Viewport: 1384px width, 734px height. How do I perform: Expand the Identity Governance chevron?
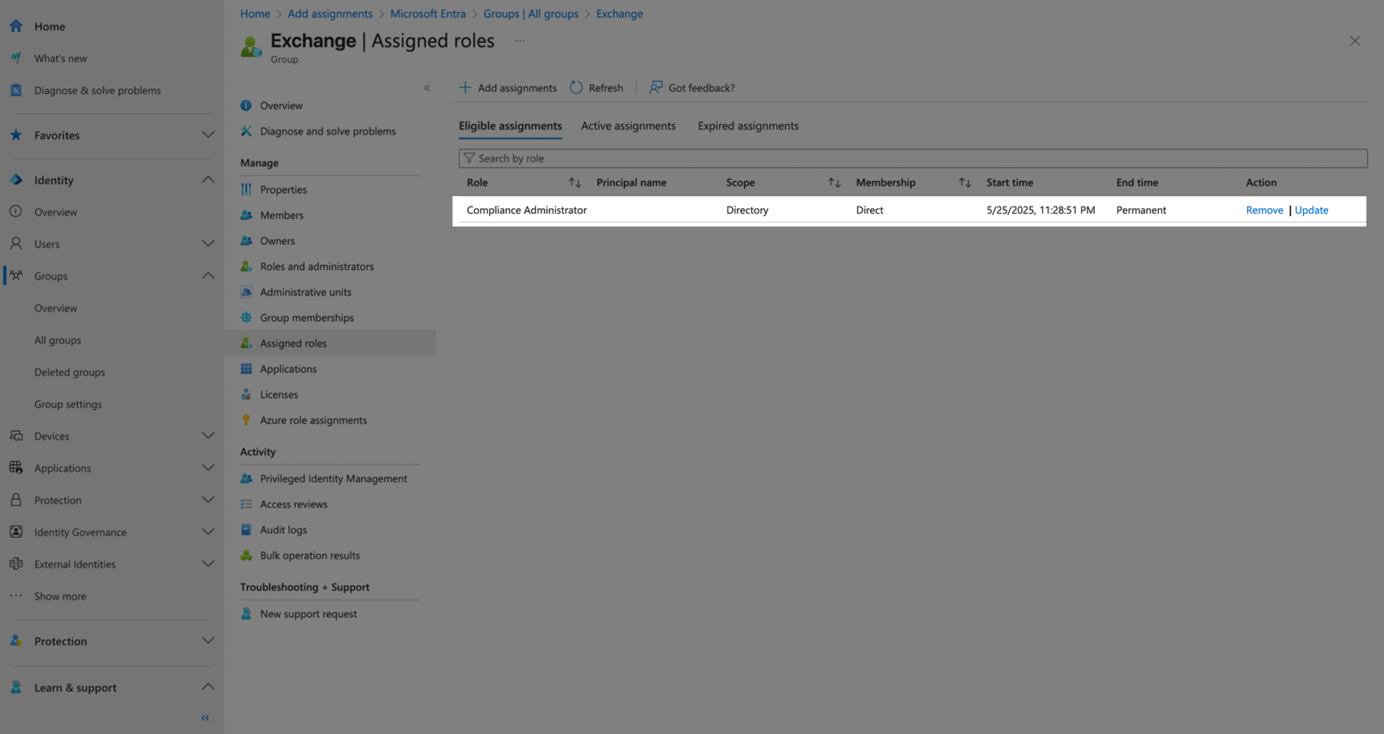tap(208, 531)
